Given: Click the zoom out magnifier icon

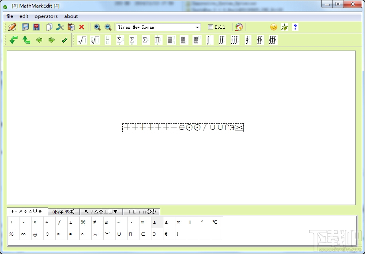Looking at the screenshot, I should coord(108,27).
